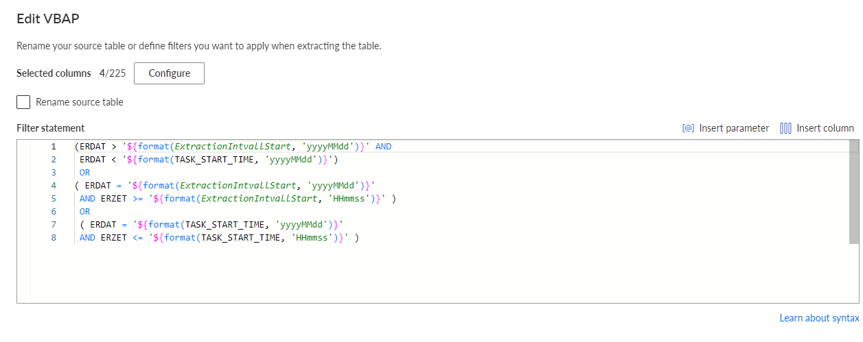863x342 pixels.
Task: Click the Insert column text label
Action: click(x=825, y=128)
